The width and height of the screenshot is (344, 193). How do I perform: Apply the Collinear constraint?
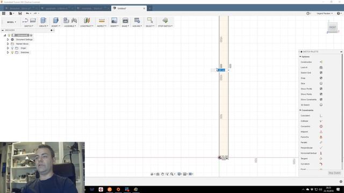click(x=321, y=121)
